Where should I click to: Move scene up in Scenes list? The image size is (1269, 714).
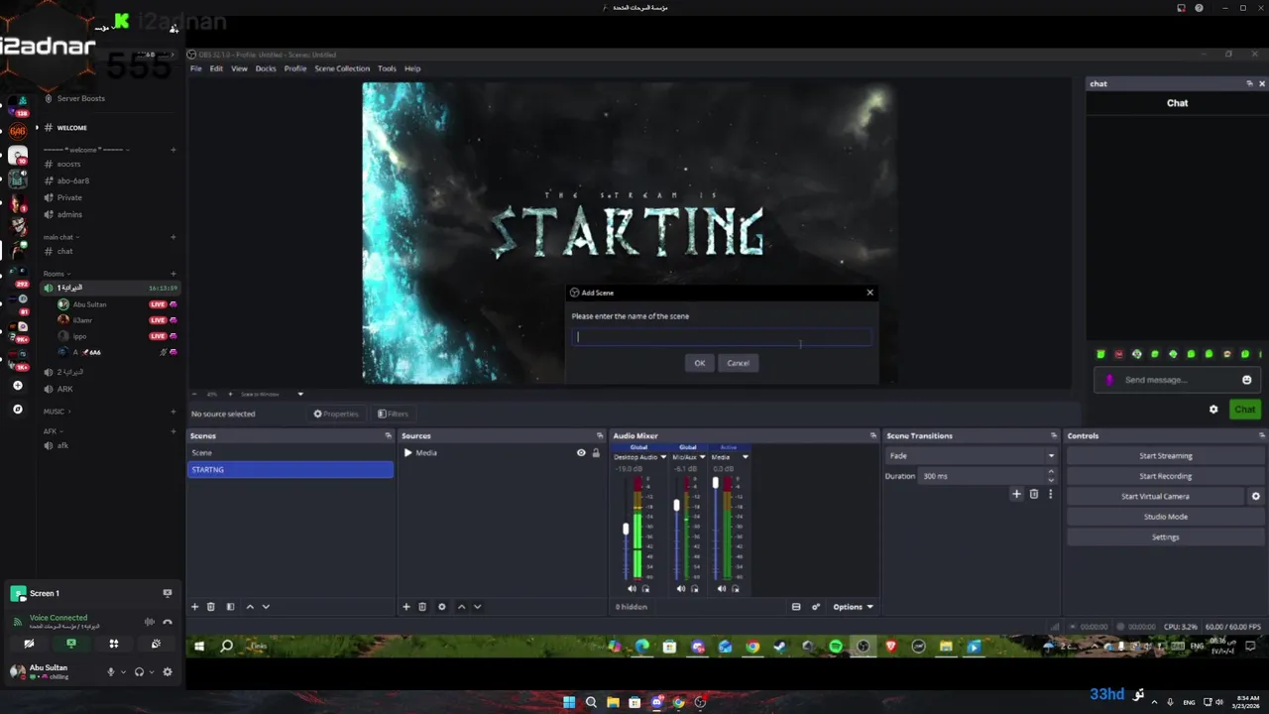pyautogui.click(x=250, y=607)
